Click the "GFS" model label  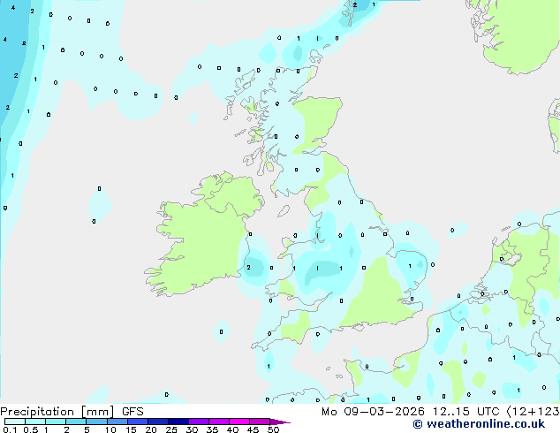point(132,412)
